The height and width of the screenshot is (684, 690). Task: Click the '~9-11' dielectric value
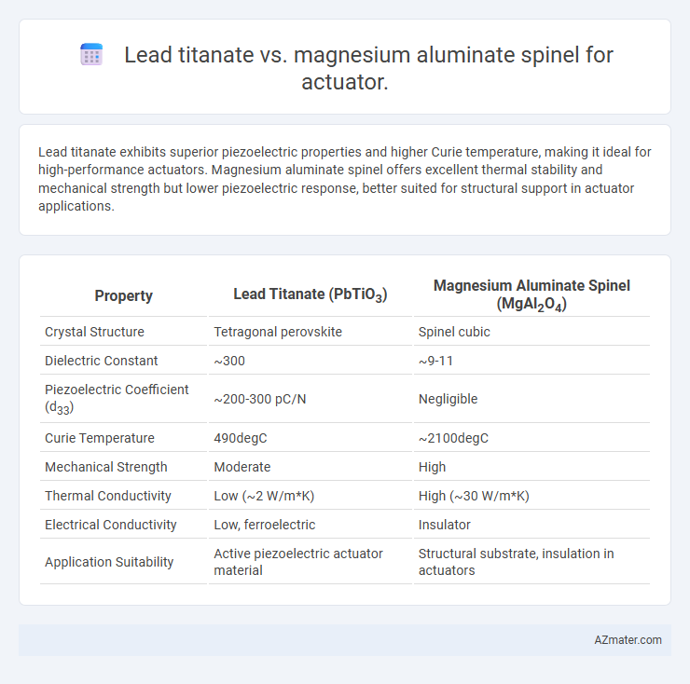(x=435, y=361)
